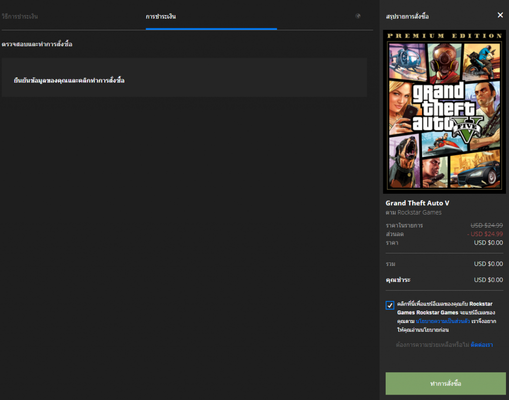The width and height of the screenshot is (509, 400).
Task: Click the ตรวจสอบและทำการสั่งซื้อ heading
Action: (x=37, y=44)
